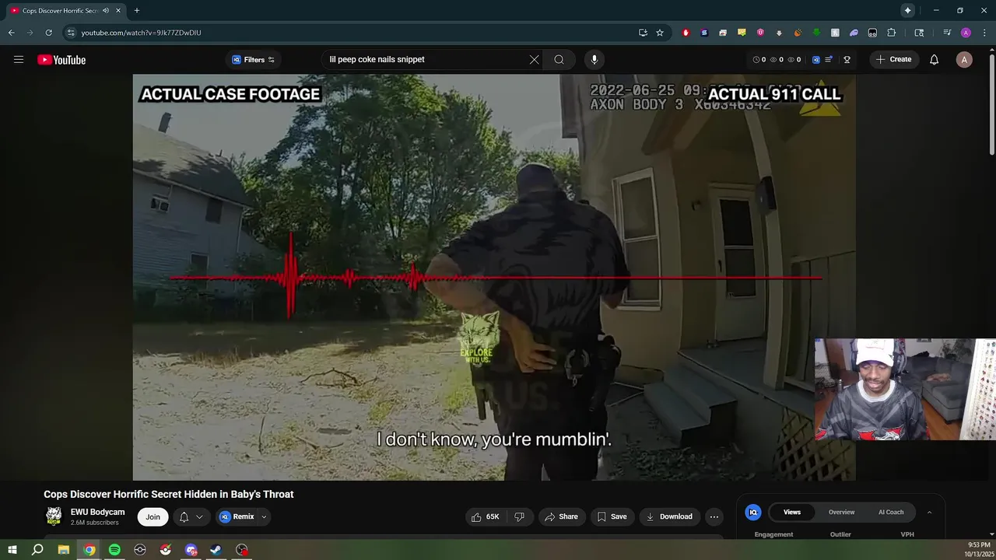The width and height of the screenshot is (996, 560).
Task: Click the vidIQ panel logo icon
Action: [753, 512]
